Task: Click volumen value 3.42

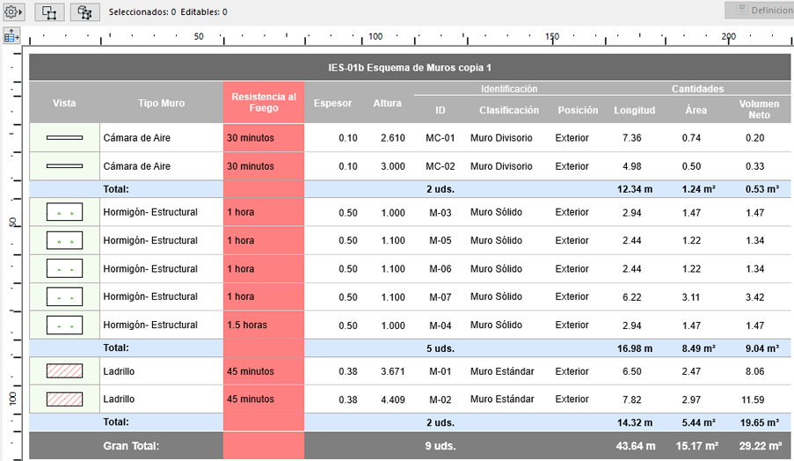Action: [x=754, y=297]
